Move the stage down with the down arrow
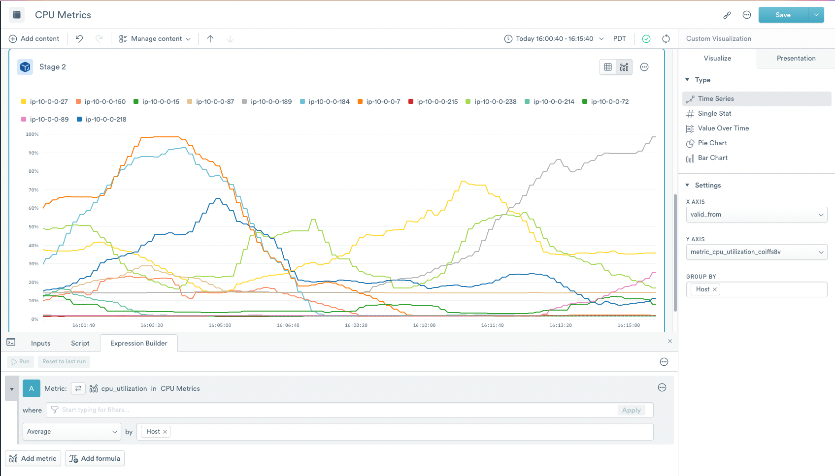The width and height of the screenshot is (835, 476). click(230, 38)
